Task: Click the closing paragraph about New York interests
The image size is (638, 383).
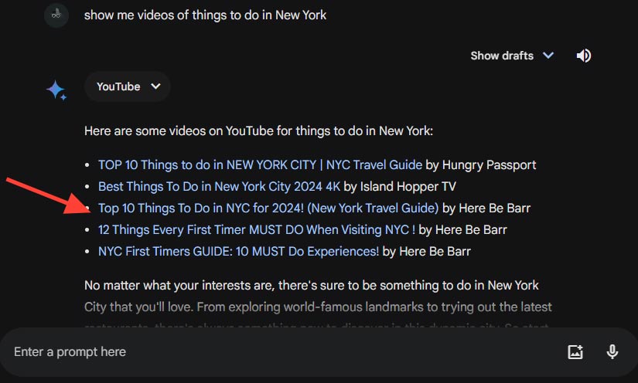Action: click(318, 296)
